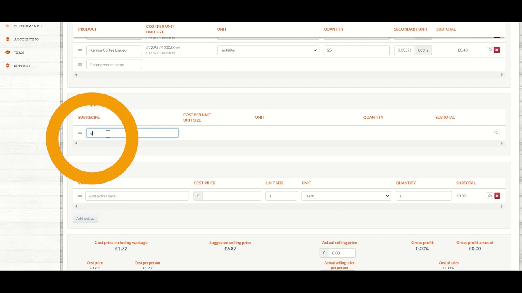
Task: Click the bottle secondary unit label
Action: [x=423, y=50]
